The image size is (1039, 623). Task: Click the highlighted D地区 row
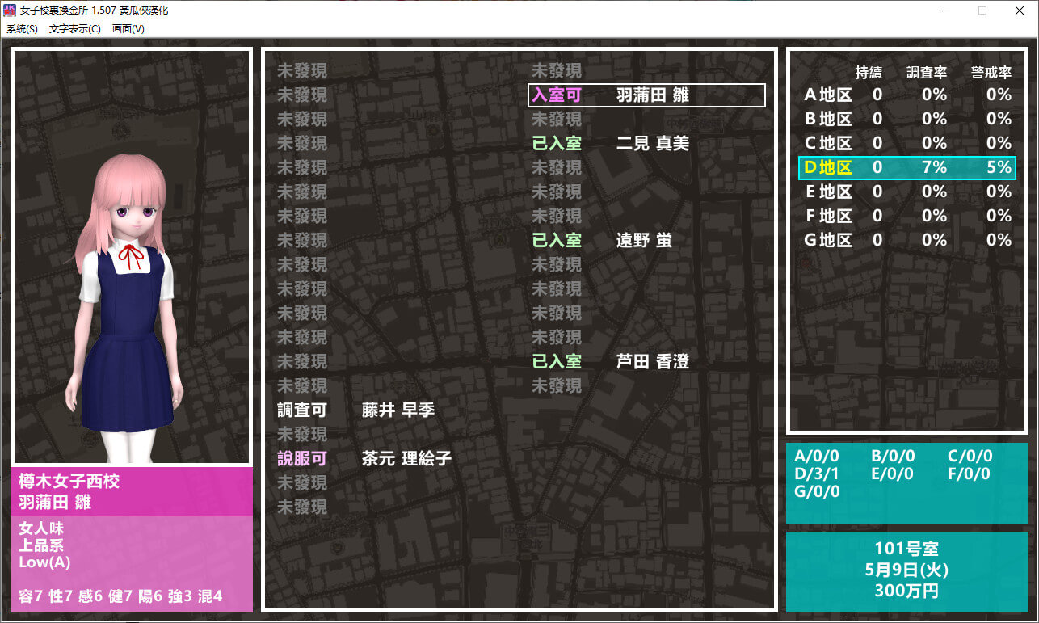906,168
